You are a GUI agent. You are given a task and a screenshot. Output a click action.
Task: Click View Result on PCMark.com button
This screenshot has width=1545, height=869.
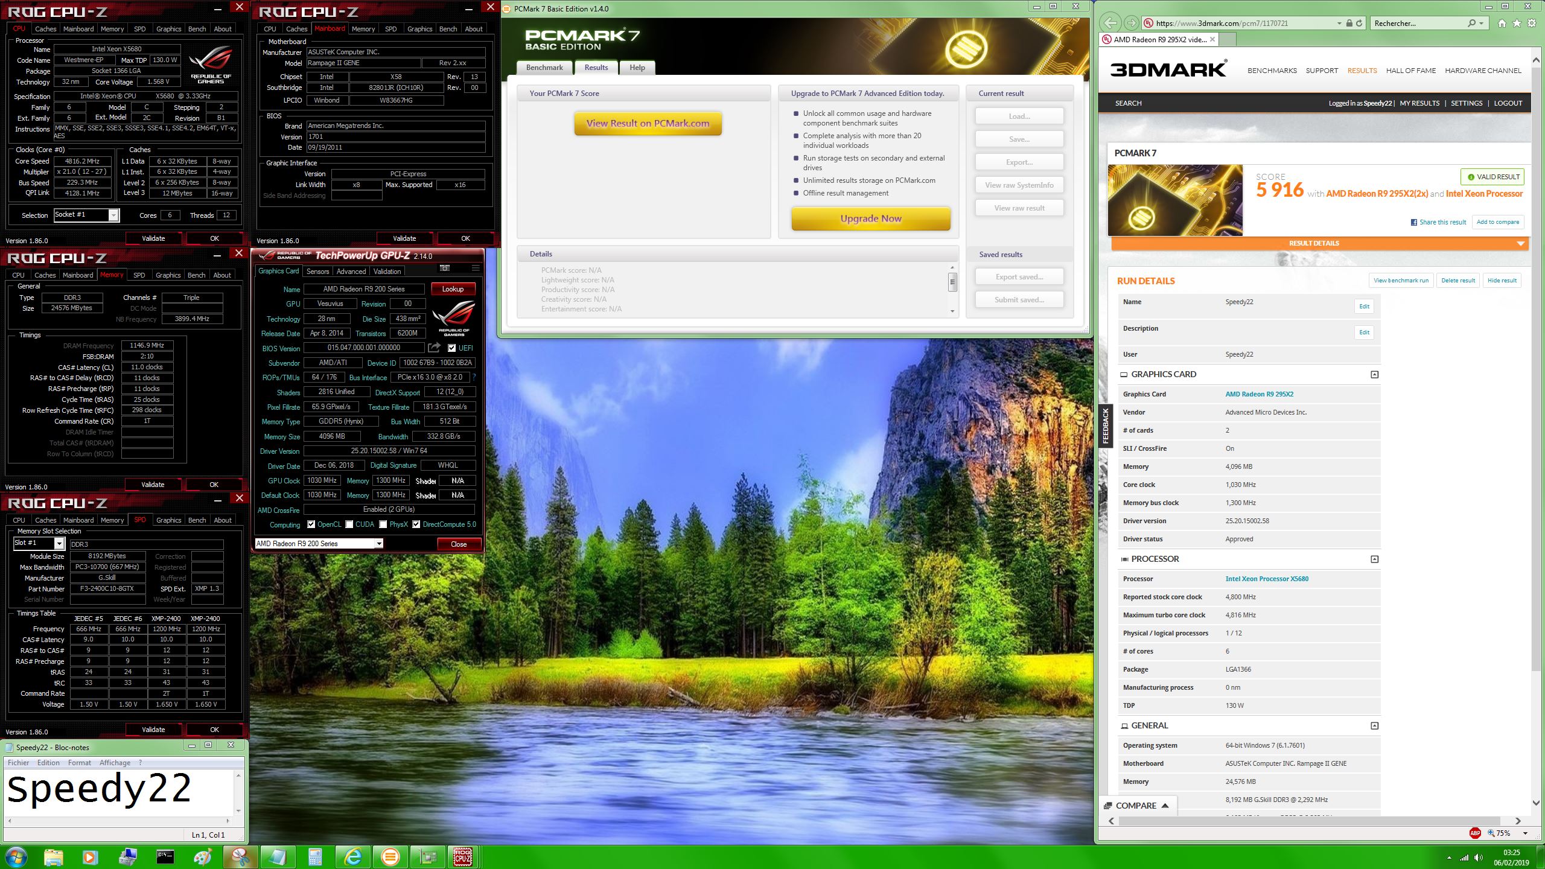648,123
